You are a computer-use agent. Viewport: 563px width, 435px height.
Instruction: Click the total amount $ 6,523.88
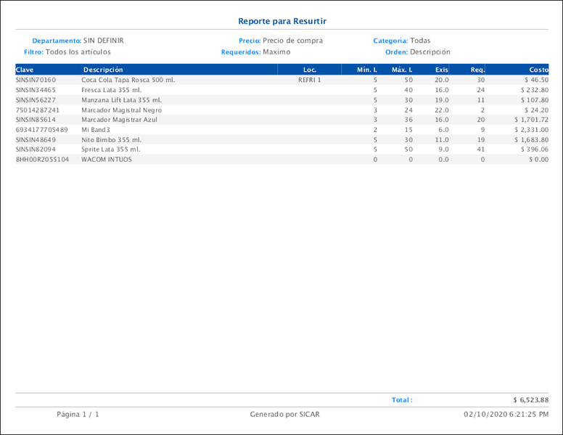point(531,399)
